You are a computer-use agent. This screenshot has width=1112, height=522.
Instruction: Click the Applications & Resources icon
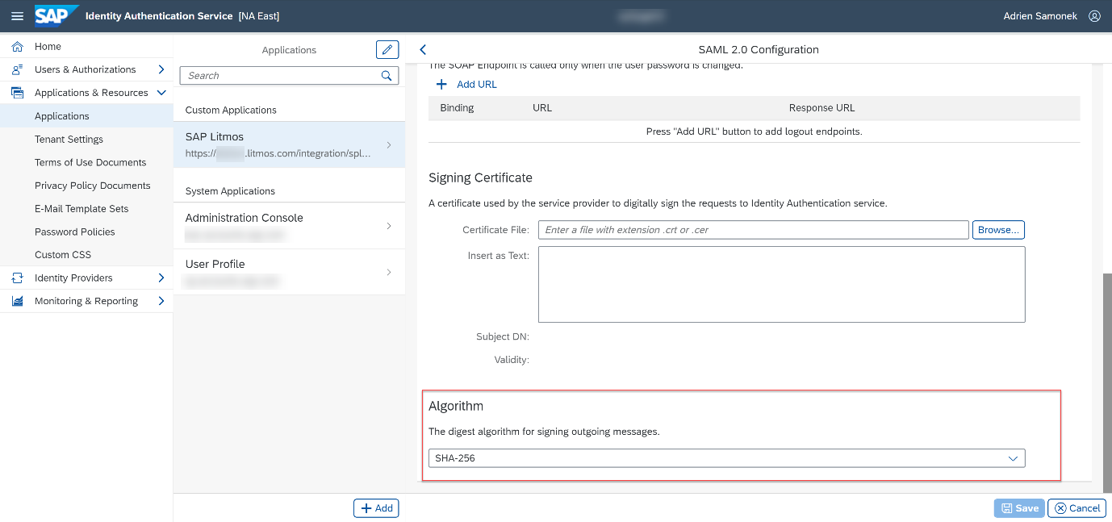(x=17, y=93)
